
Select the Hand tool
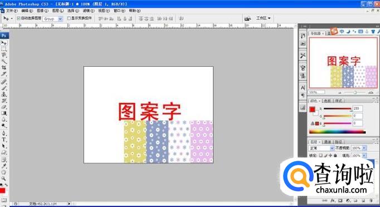coord(4,172)
